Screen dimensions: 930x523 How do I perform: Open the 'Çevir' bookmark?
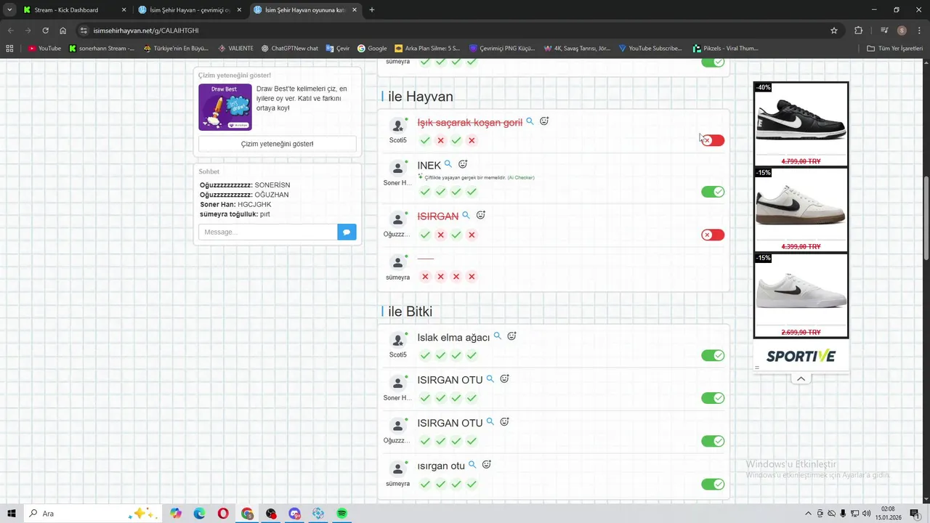point(338,49)
